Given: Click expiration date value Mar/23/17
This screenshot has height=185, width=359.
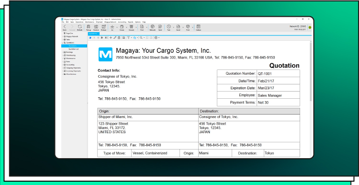Looking at the screenshot, I should pos(266,88).
